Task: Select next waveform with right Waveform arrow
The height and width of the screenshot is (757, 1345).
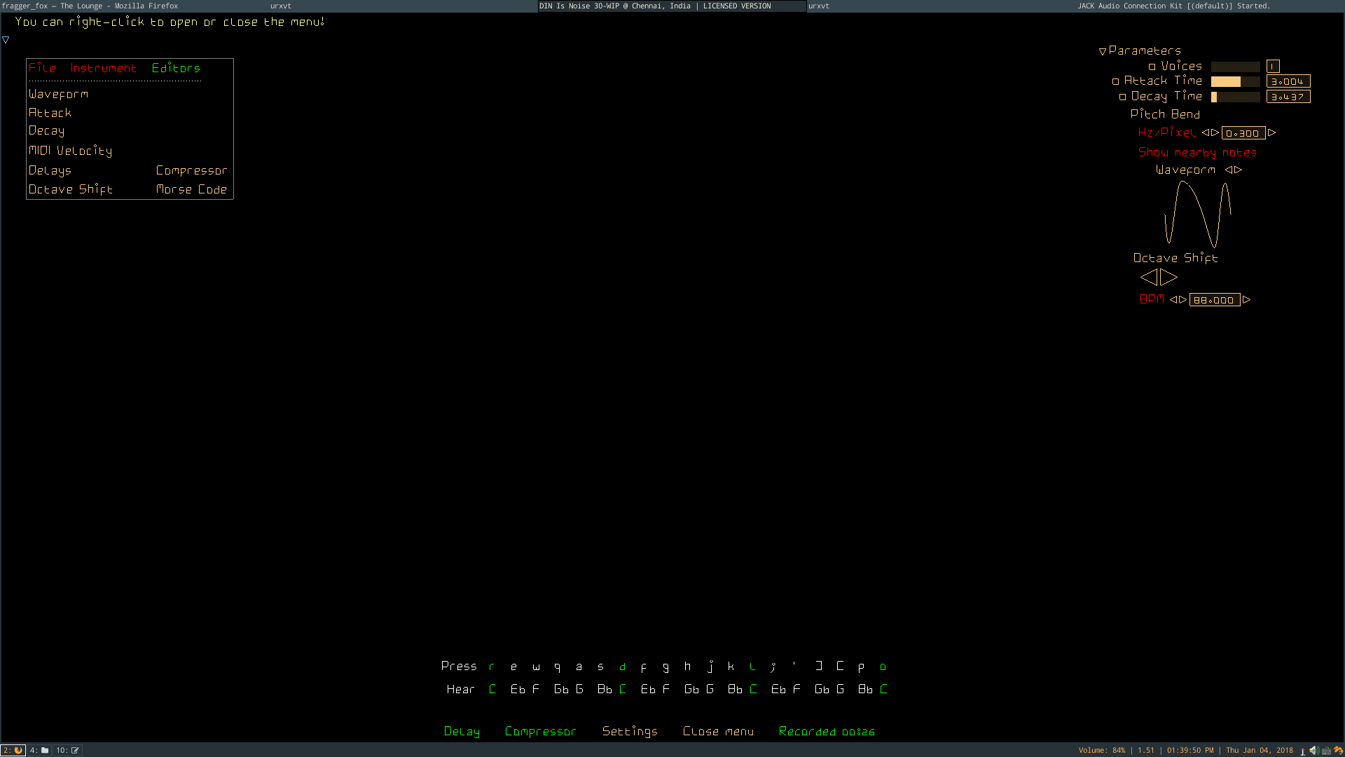Action: tap(1238, 170)
